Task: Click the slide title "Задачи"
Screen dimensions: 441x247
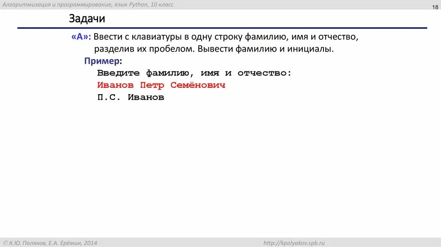Action: (87, 19)
